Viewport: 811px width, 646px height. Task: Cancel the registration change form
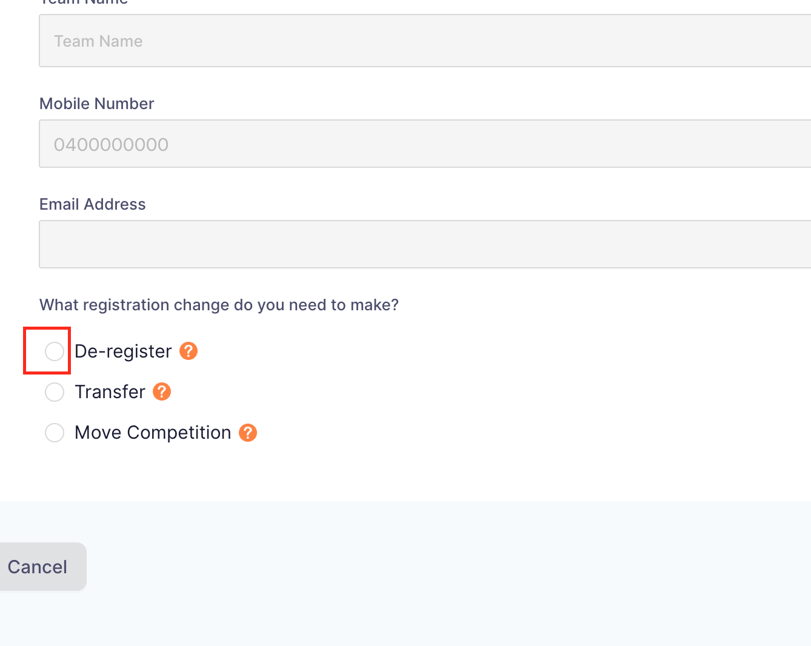38,567
